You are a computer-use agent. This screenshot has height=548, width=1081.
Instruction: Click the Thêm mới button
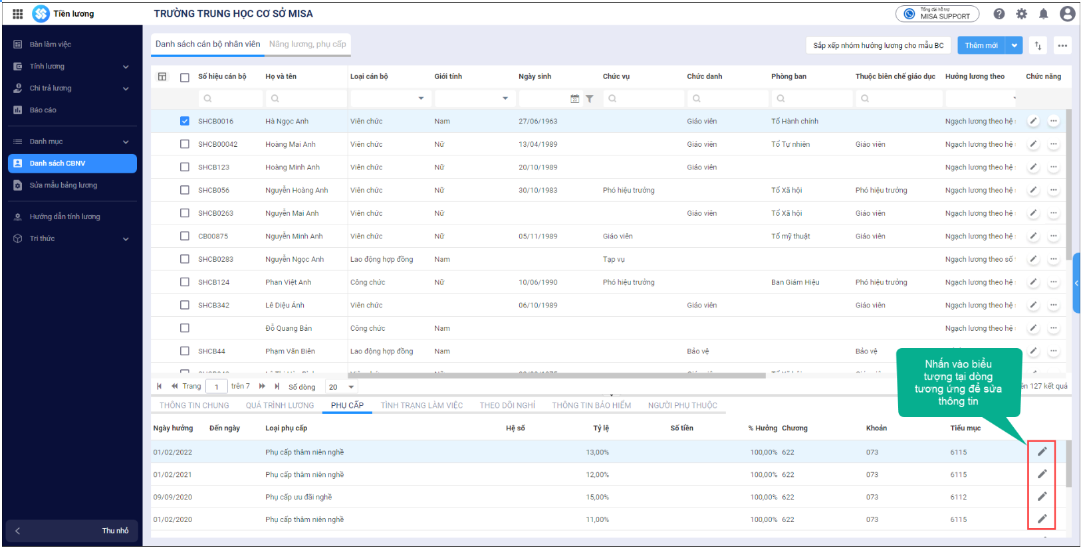pos(981,45)
